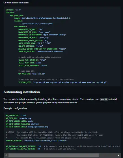
Task: Click the 'Automating installation' heading
Action: [x=22, y=92]
